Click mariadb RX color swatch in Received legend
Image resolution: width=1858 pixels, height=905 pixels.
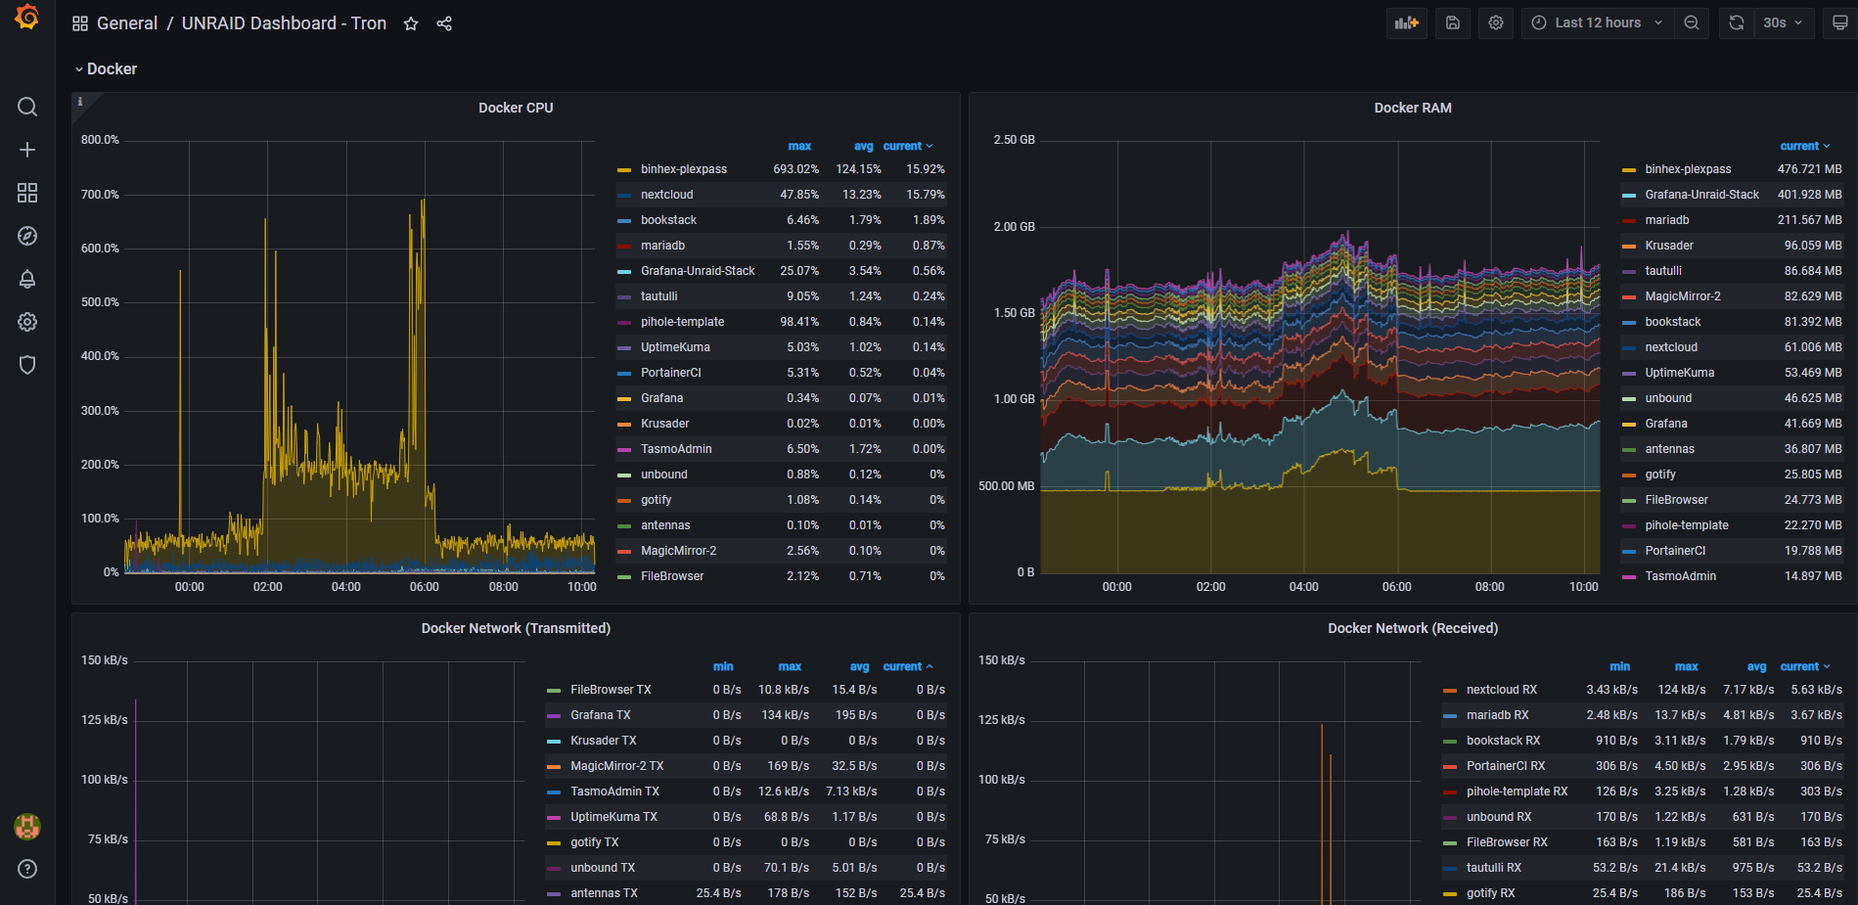point(1450,716)
